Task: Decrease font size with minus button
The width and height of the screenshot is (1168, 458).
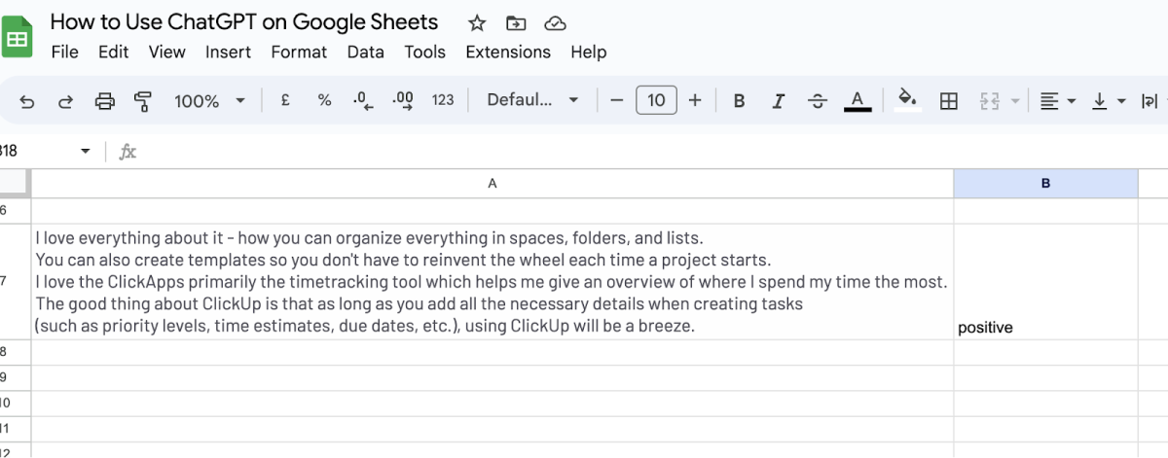Action: [616, 100]
